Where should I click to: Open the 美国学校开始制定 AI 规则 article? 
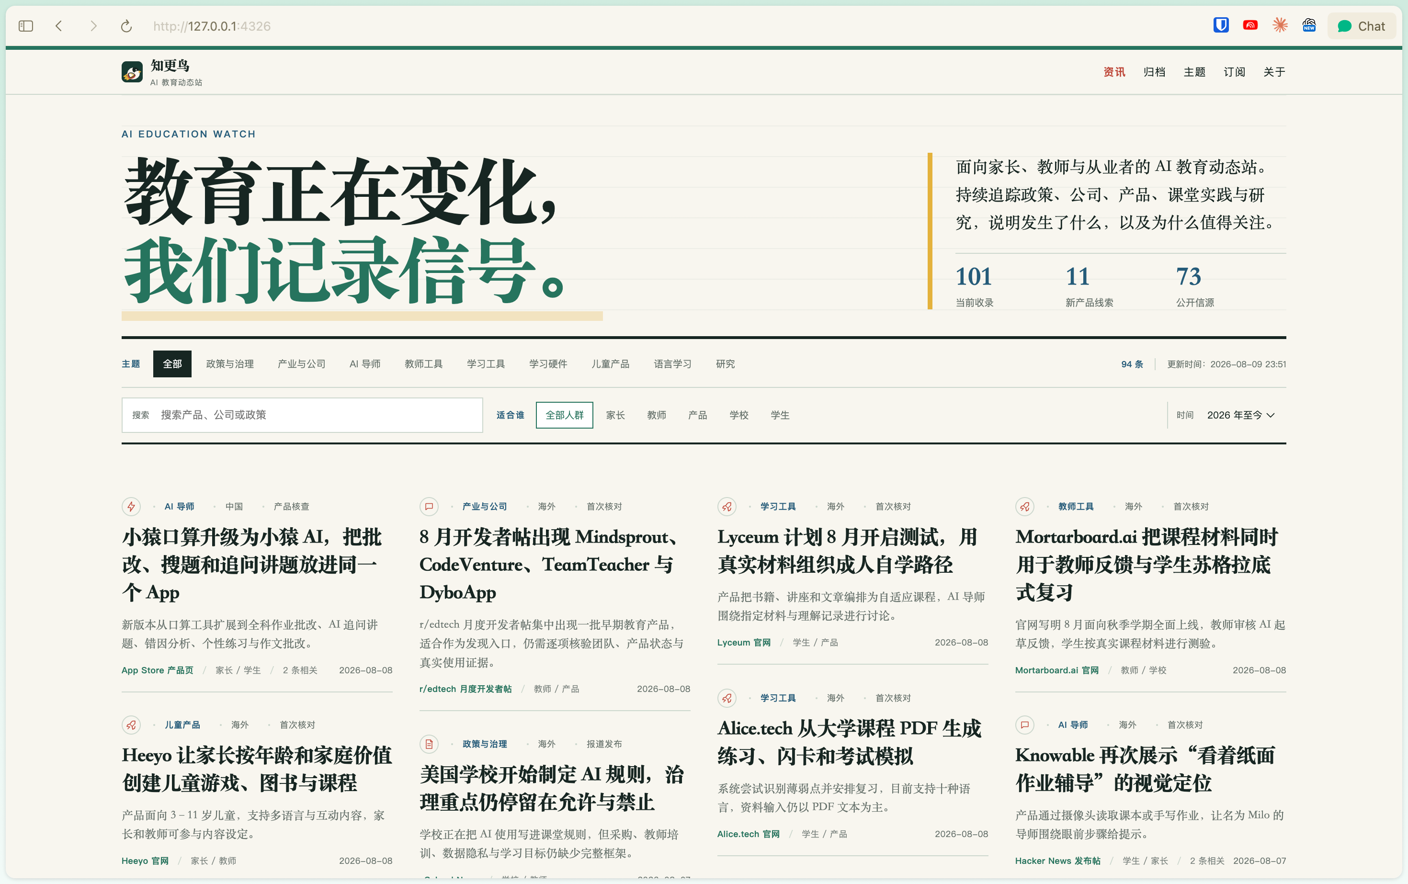(551, 788)
